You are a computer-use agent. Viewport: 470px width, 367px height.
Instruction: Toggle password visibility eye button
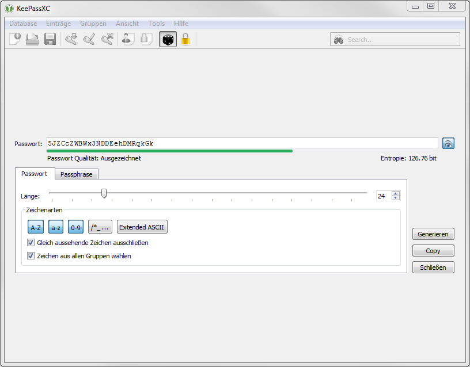click(x=448, y=143)
